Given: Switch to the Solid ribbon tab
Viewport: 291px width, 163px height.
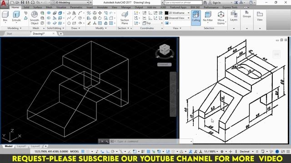Looking at the screenshot, I should pos(26,7).
